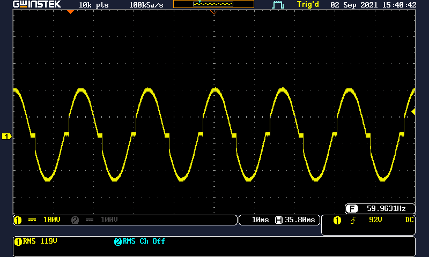Click the center time reference triangle

point(214,12)
